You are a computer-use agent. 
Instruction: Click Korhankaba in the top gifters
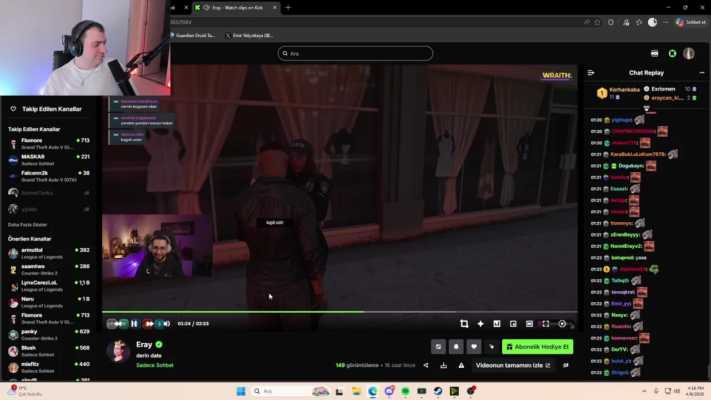pyautogui.click(x=624, y=89)
